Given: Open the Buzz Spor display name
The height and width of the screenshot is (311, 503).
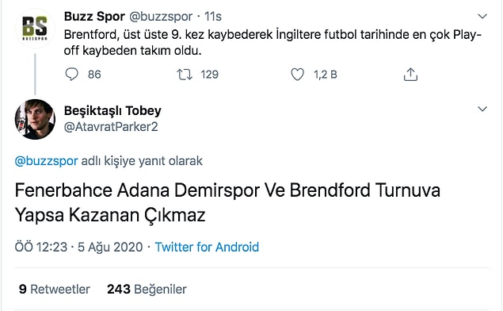Looking at the screenshot, I should point(94,17).
